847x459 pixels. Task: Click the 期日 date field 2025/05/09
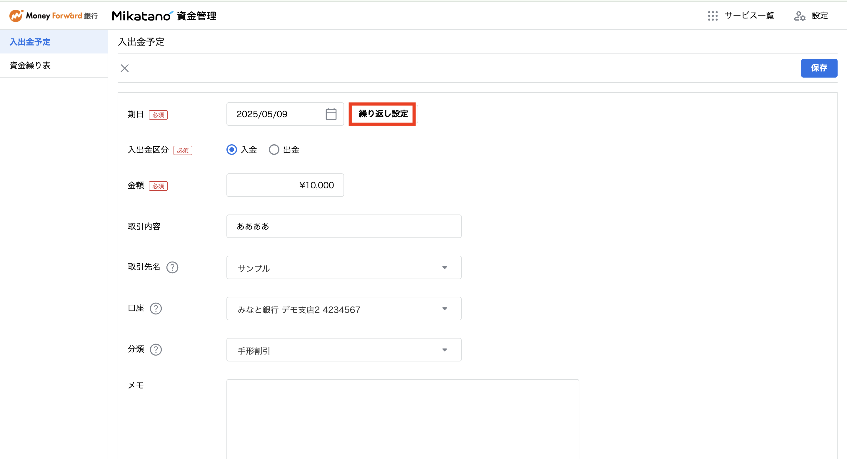(285, 114)
